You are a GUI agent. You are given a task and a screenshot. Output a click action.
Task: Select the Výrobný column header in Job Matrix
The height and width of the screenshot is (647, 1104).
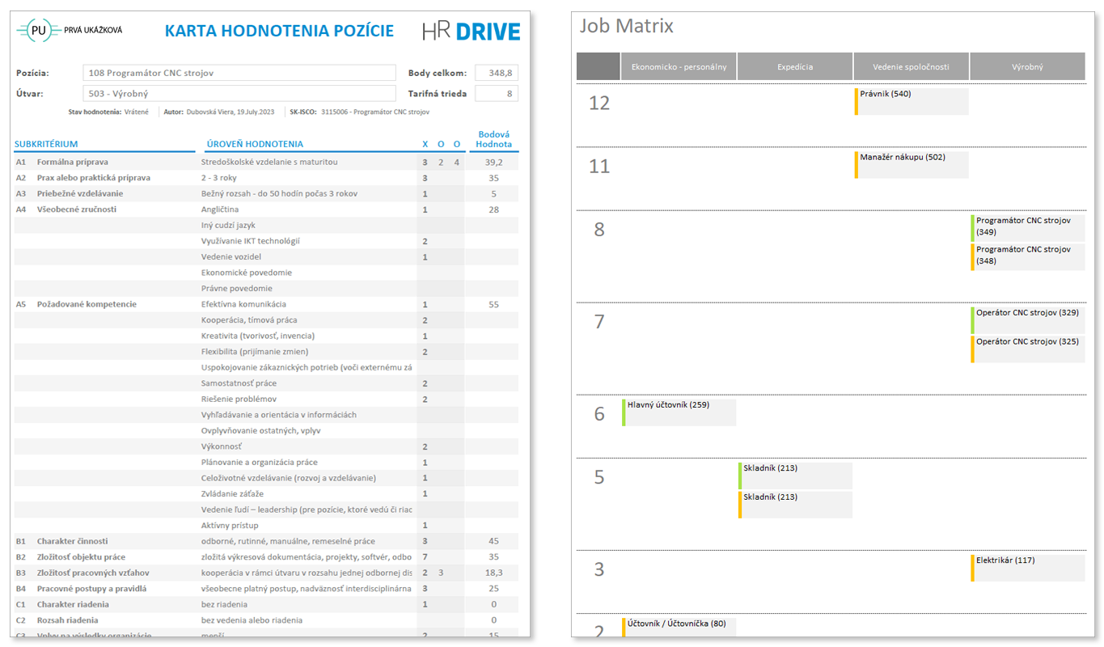coord(1026,67)
